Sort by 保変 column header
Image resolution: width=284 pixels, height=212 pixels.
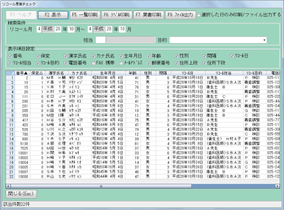click(x=37, y=73)
